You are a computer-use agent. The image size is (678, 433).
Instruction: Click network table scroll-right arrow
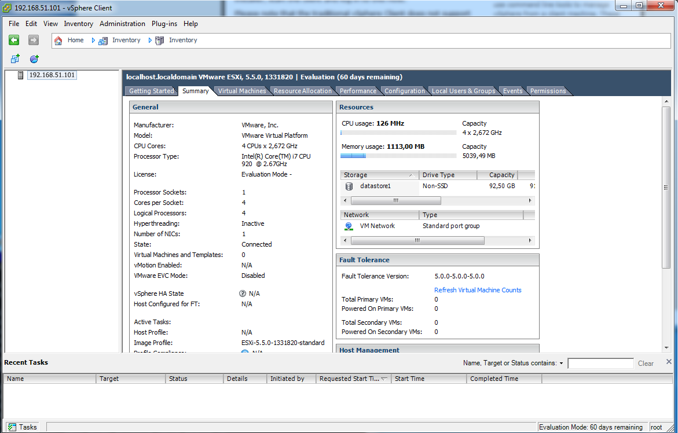(530, 240)
